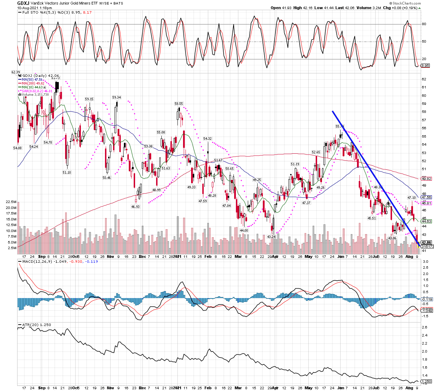This screenshot has width=434, height=391.
Task: Click the 44.00 low price annotation
Action: pyautogui.click(x=244, y=231)
